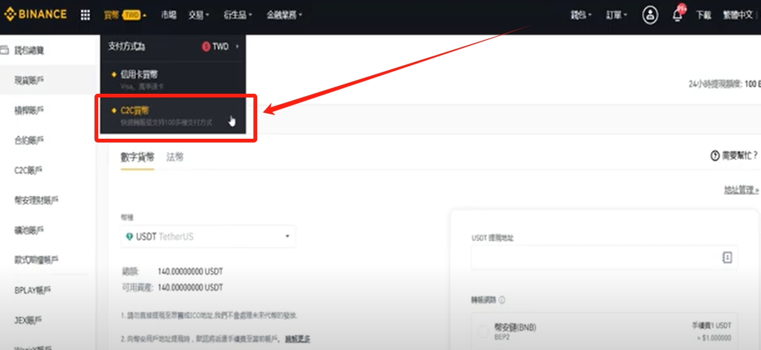The height and width of the screenshot is (350, 761).
Task: Open the 錢包 wallet dropdown in header
Action: 581,15
